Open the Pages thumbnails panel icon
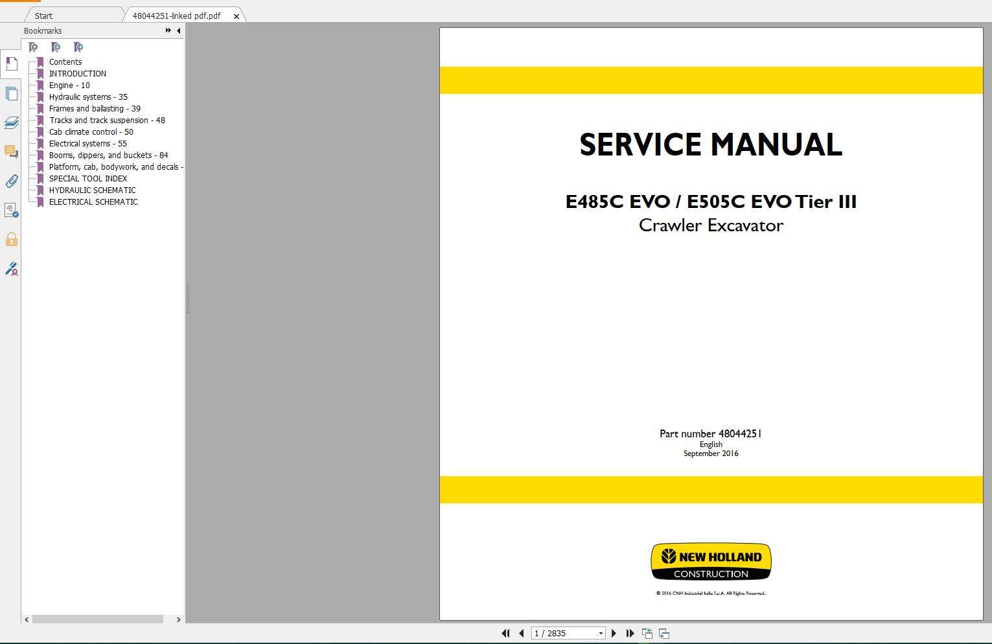Image resolution: width=992 pixels, height=644 pixels. 11,94
